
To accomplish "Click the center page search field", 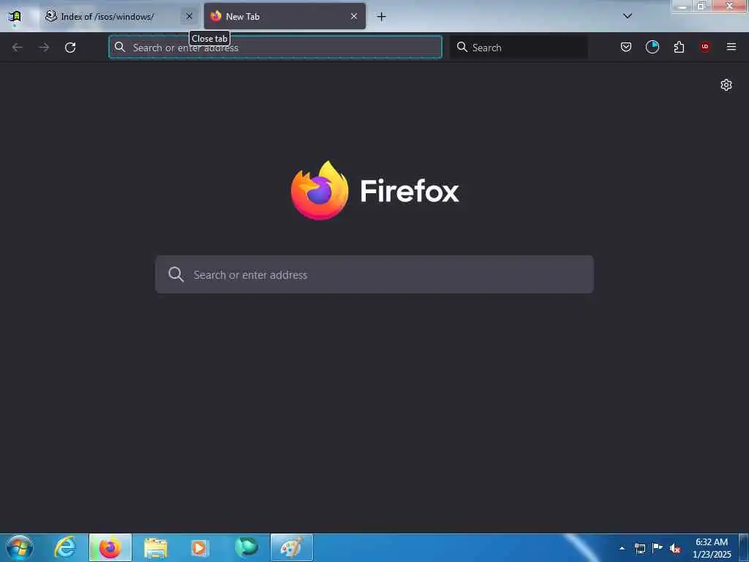I will click(374, 274).
